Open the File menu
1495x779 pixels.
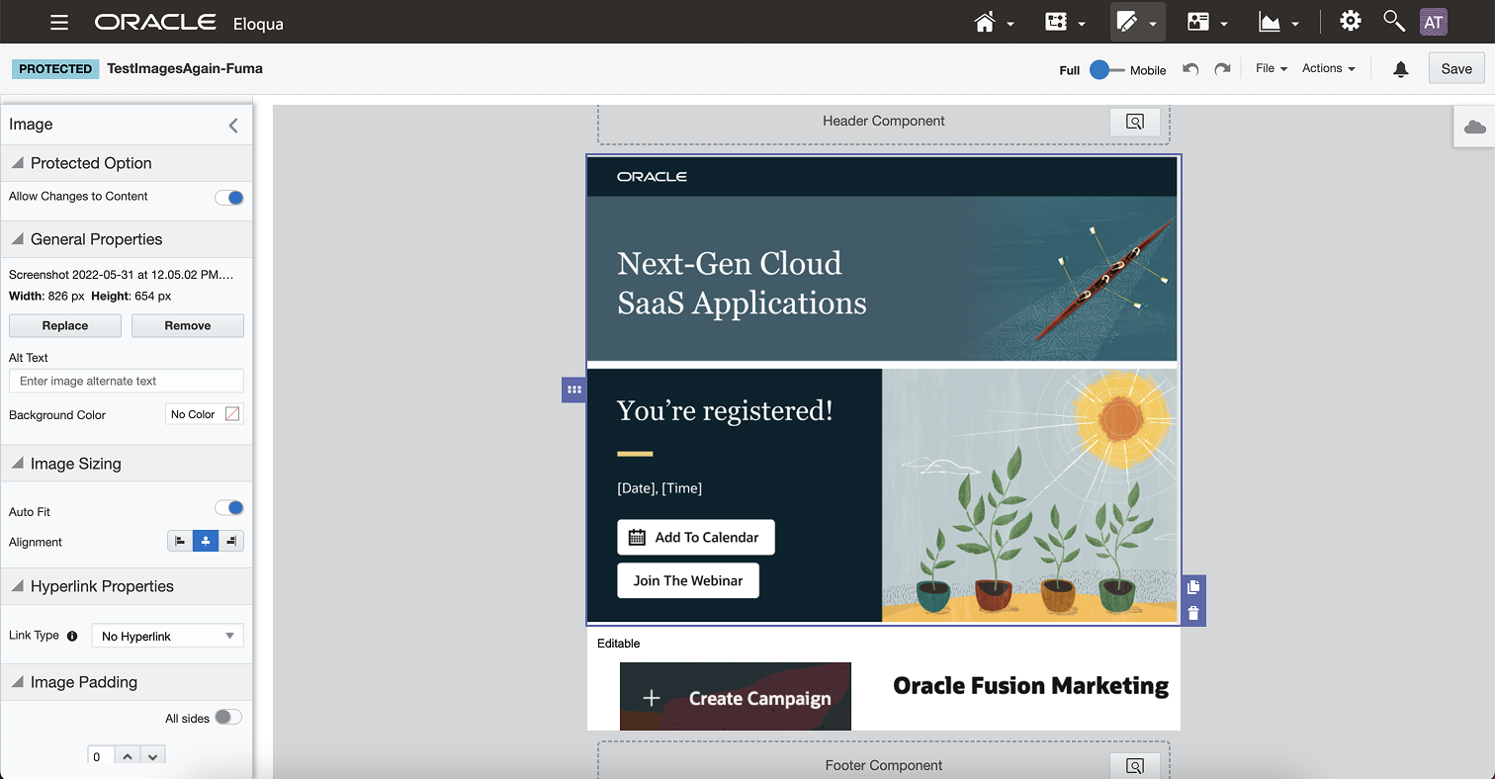click(x=1272, y=68)
